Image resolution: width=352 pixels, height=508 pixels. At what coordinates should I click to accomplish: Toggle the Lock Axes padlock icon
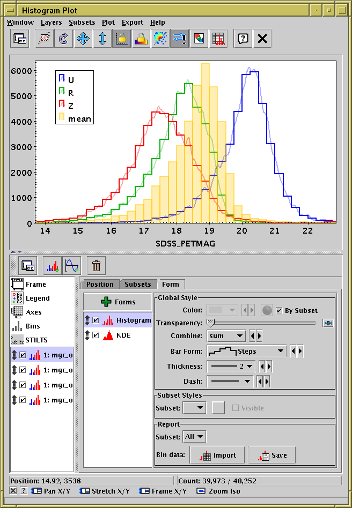point(122,39)
